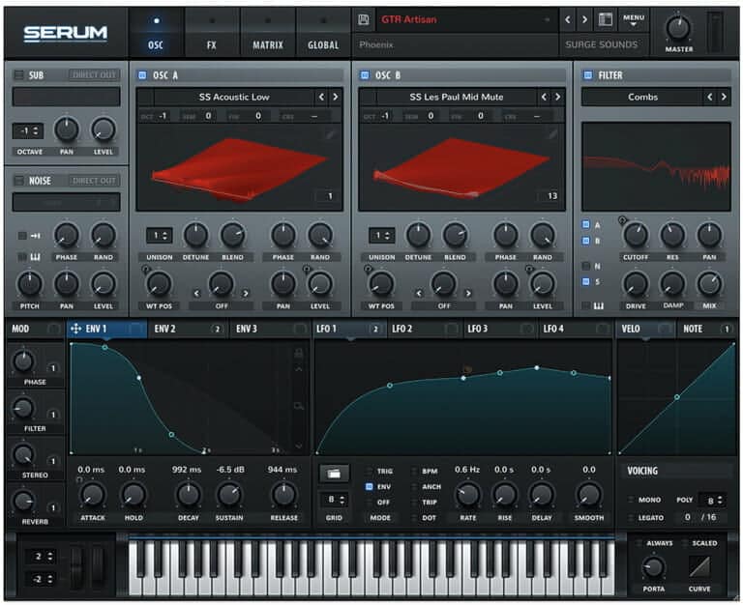
Task: Open SS Acoustic Low wavetable menu
Action: coord(234,97)
